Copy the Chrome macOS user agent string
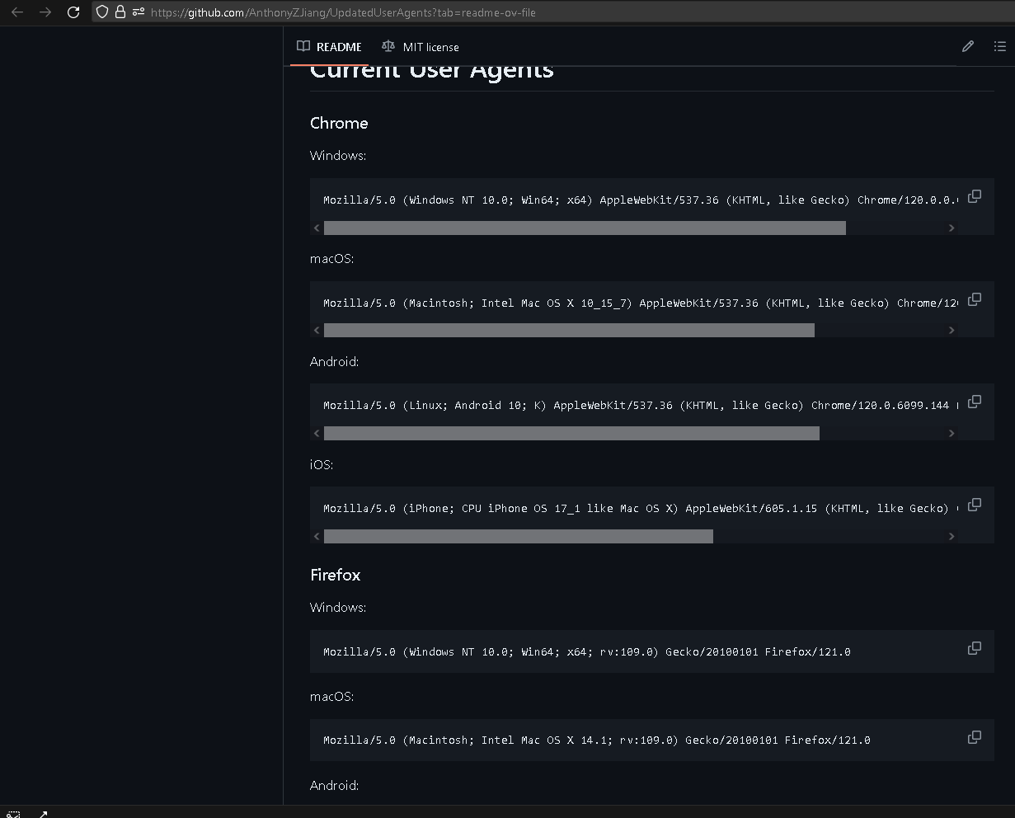 pos(974,299)
